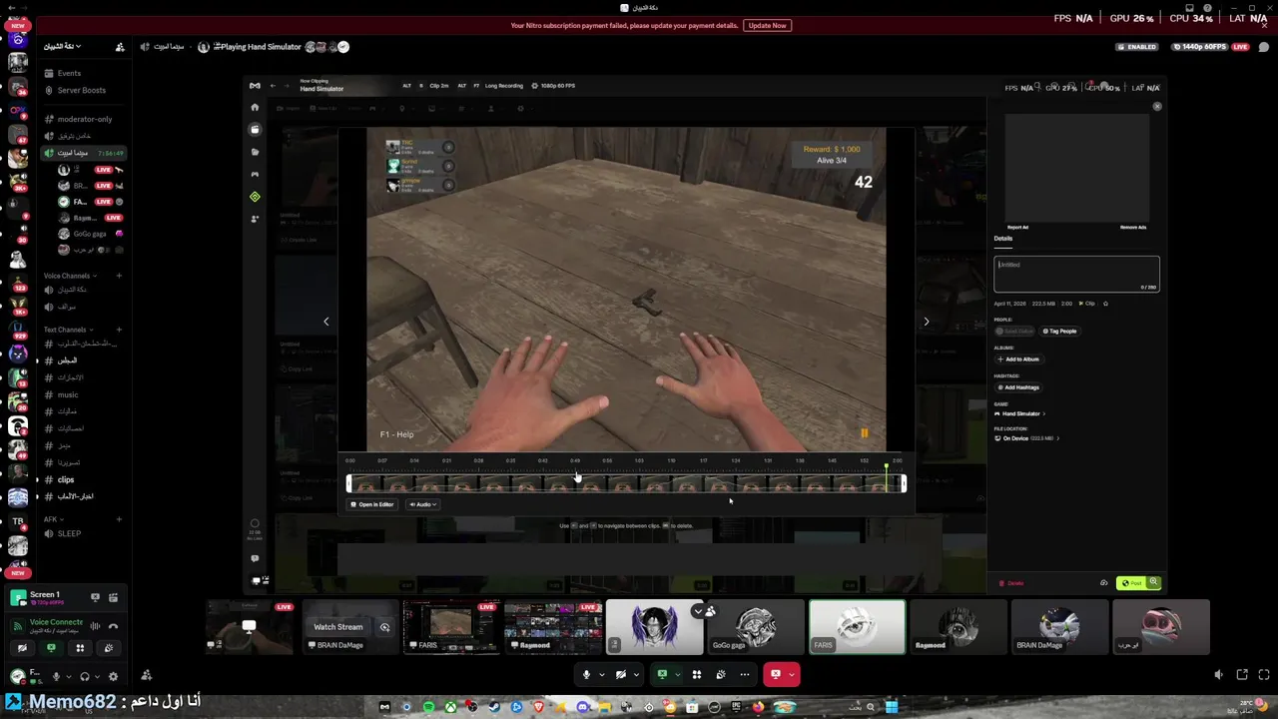Close the clip details panel

(1157, 106)
